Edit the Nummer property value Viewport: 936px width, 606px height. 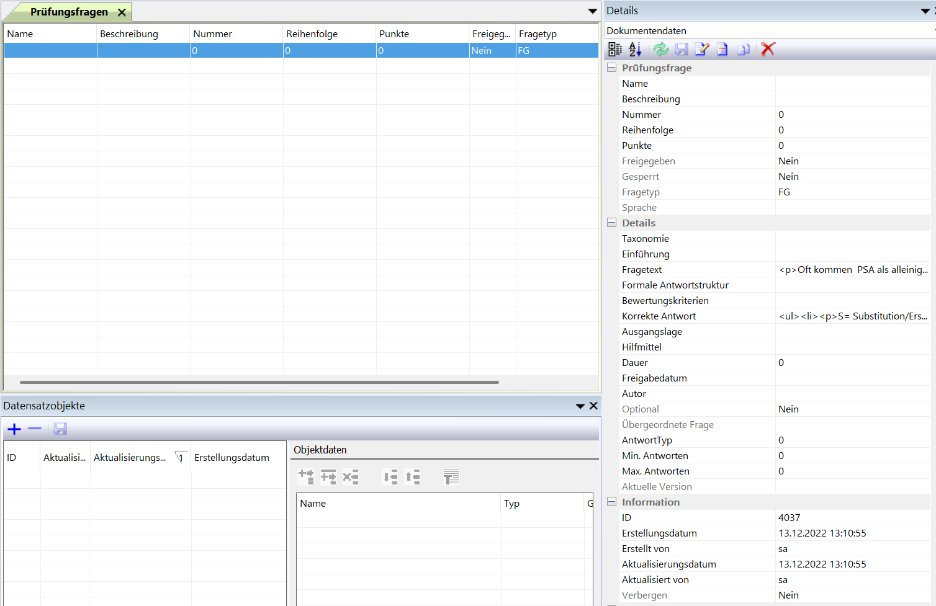coord(853,115)
